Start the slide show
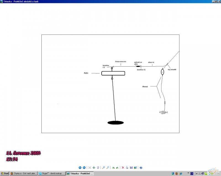 point(98,167)
